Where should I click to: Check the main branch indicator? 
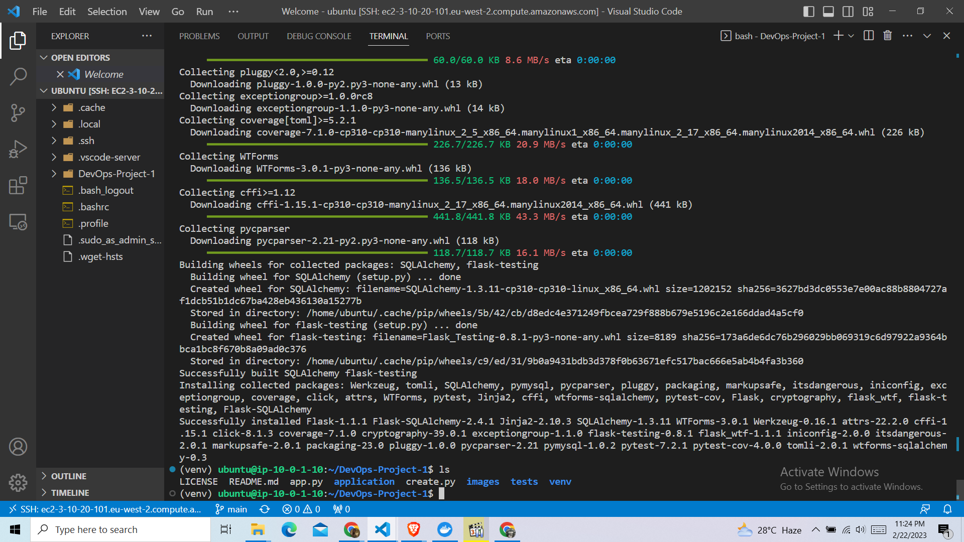(230, 509)
